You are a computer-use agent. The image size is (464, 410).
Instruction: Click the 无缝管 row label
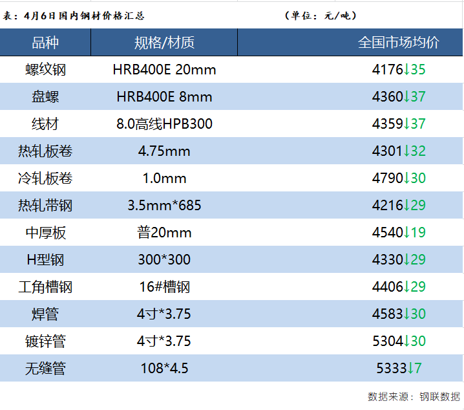pos(45,369)
